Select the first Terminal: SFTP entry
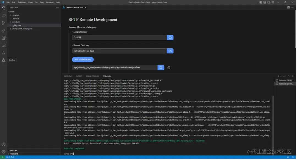297x160 pixels. [x=285, y=81]
